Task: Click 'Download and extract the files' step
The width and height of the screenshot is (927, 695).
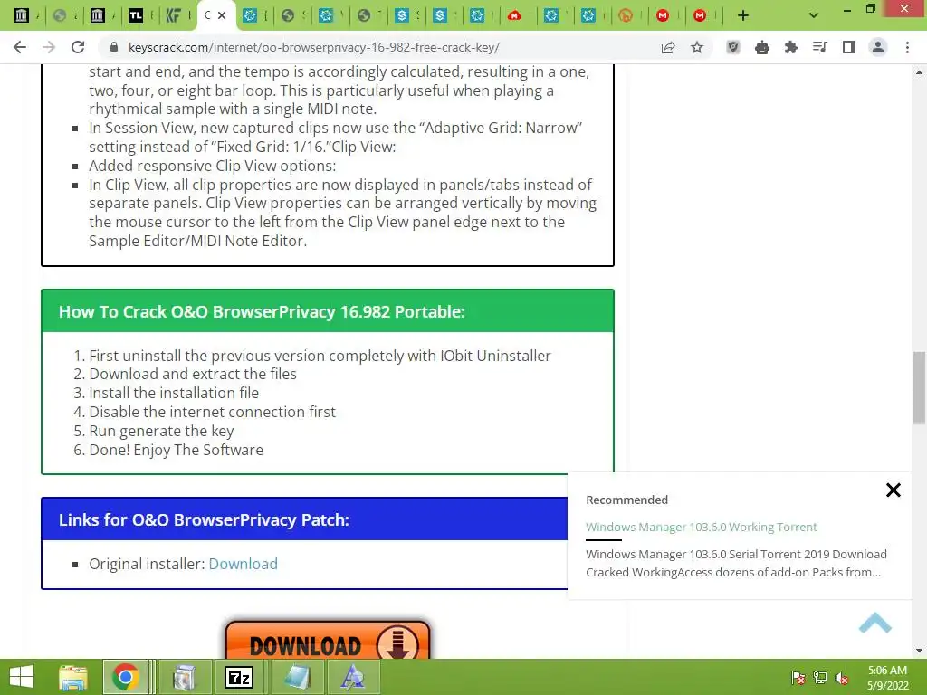Action: [193, 374]
